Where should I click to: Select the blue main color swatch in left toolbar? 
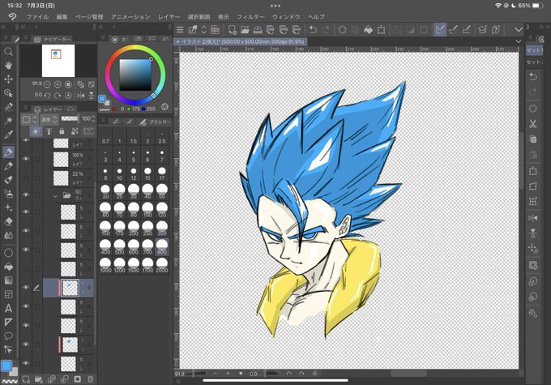tap(6, 366)
